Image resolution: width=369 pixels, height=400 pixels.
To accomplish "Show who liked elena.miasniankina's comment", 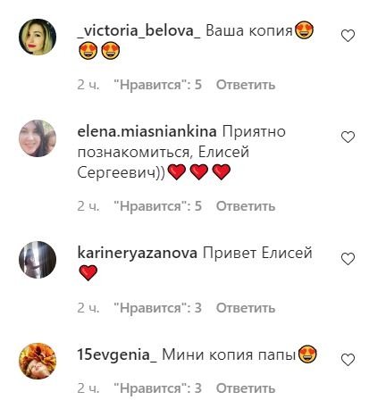I will pyautogui.click(x=158, y=206).
